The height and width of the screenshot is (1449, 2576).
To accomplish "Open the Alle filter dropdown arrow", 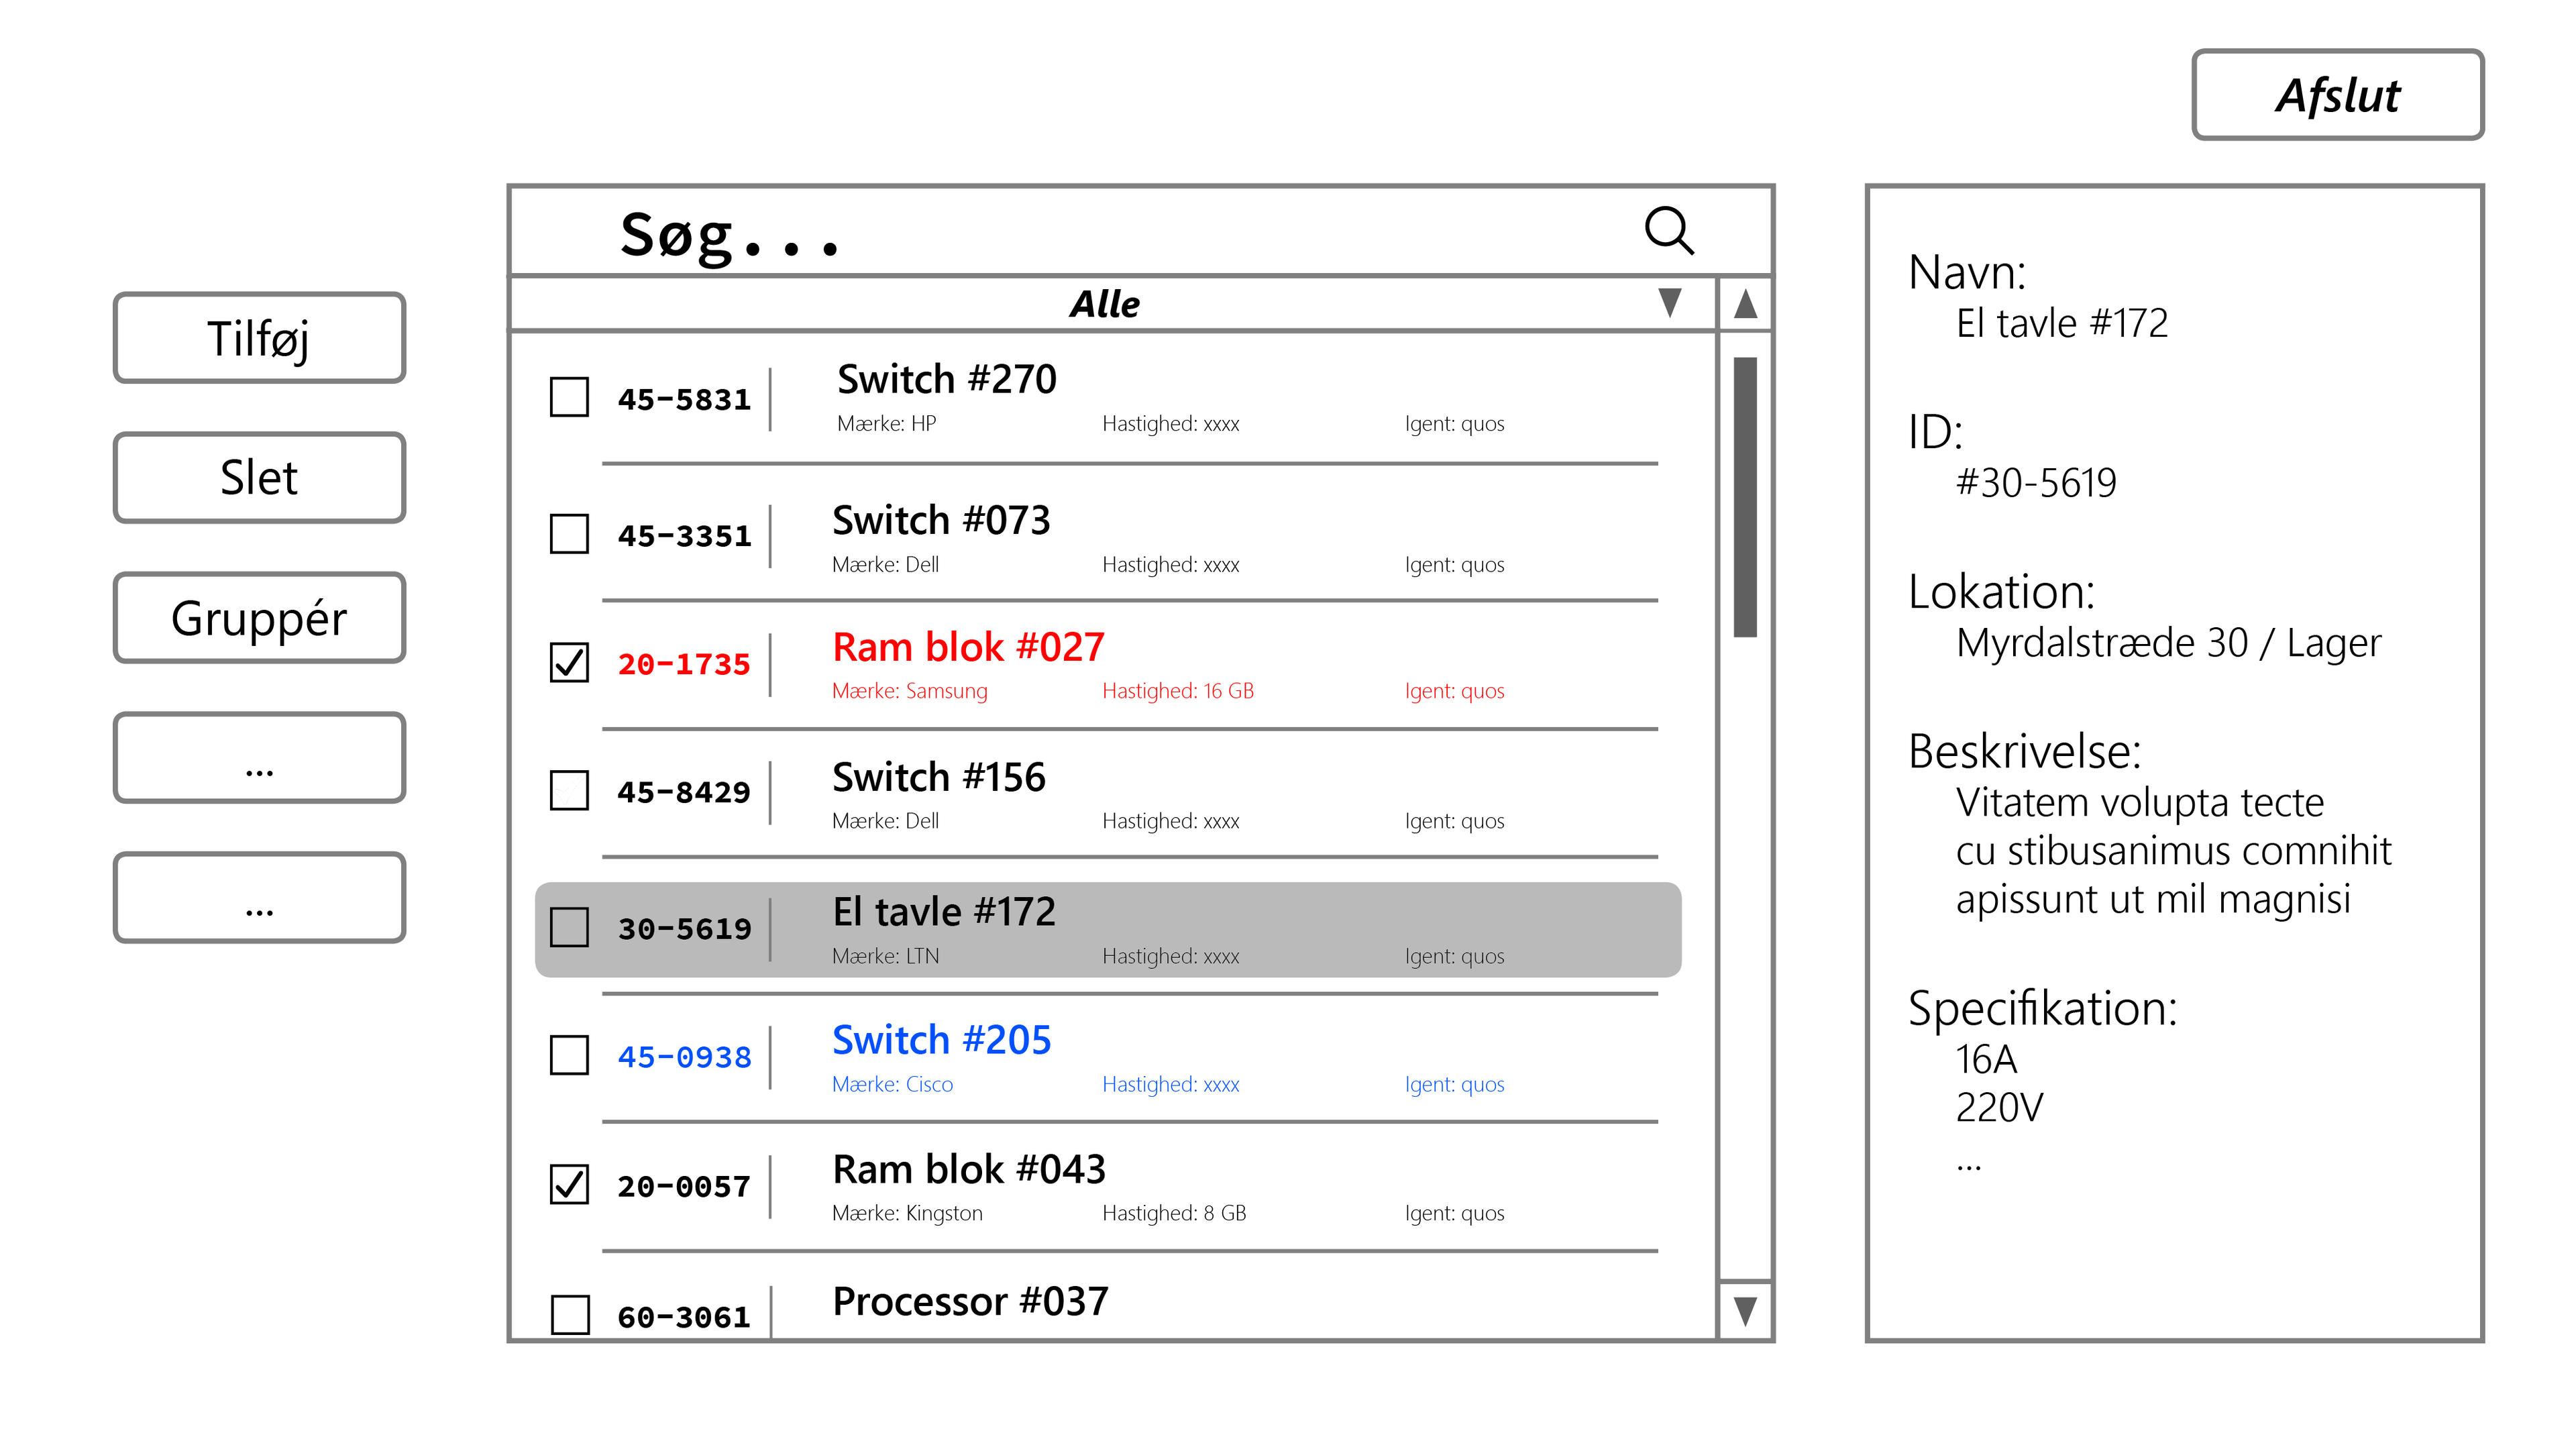I will coord(1669,302).
